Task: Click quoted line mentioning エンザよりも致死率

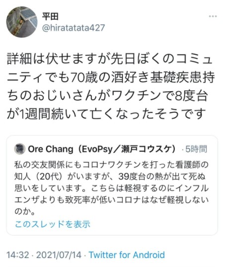Action: tap(112, 200)
